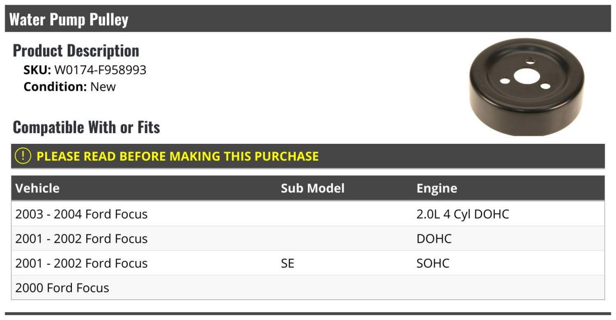Click the Water Pump Pulley title bar
The width and height of the screenshot is (616, 320).
click(308, 19)
